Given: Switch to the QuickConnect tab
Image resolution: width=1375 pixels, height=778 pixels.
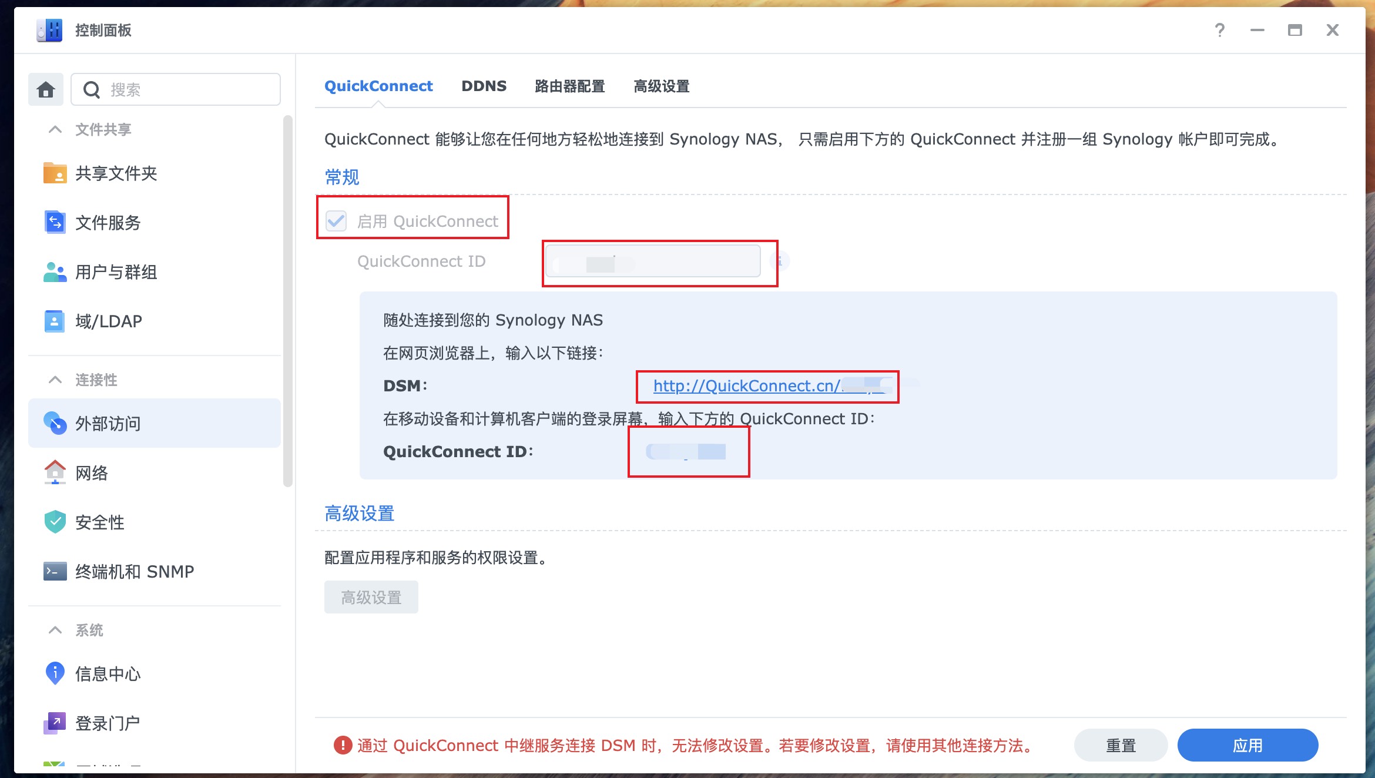Looking at the screenshot, I should [378, 86].
